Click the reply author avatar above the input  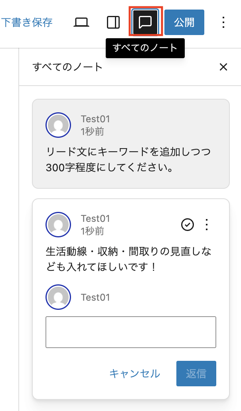(58, 297)
